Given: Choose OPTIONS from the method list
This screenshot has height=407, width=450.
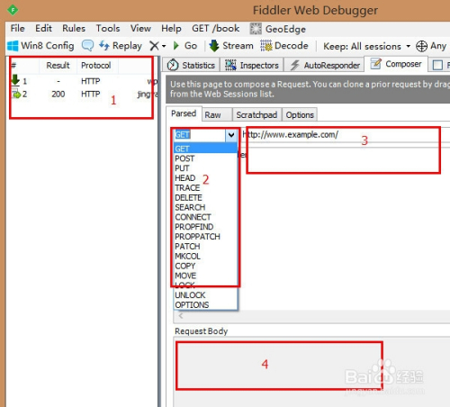Looking at the screenshot, I should (x=205, y=304).
